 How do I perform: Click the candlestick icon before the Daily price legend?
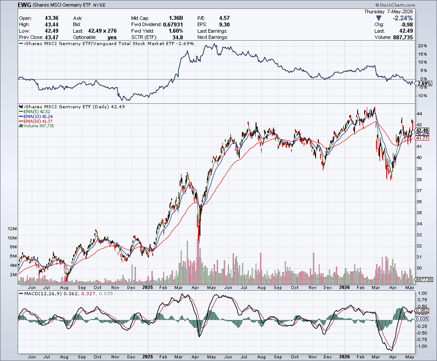tap(21, 106)
